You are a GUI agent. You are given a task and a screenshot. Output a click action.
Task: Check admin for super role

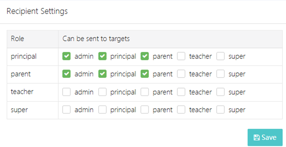[66, 110]
